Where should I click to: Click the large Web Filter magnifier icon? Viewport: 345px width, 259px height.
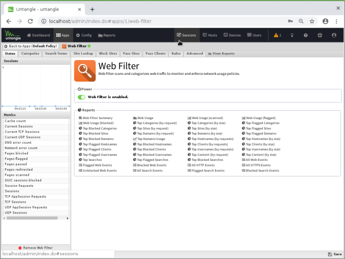85,71
